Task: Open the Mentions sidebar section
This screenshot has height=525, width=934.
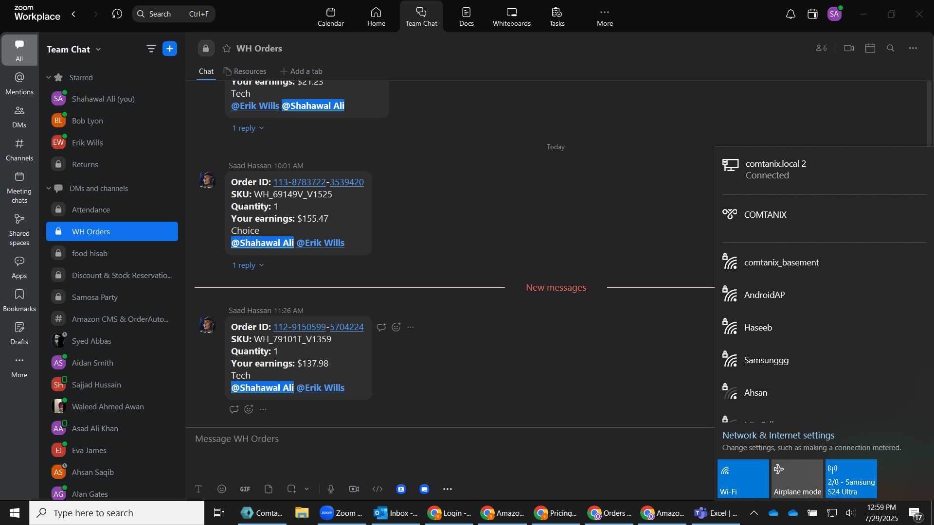Action: point(19,83)
